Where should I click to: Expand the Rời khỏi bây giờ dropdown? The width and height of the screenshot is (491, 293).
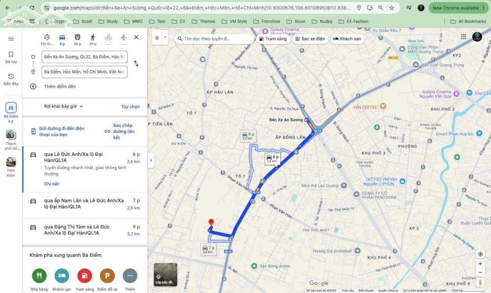63,106
